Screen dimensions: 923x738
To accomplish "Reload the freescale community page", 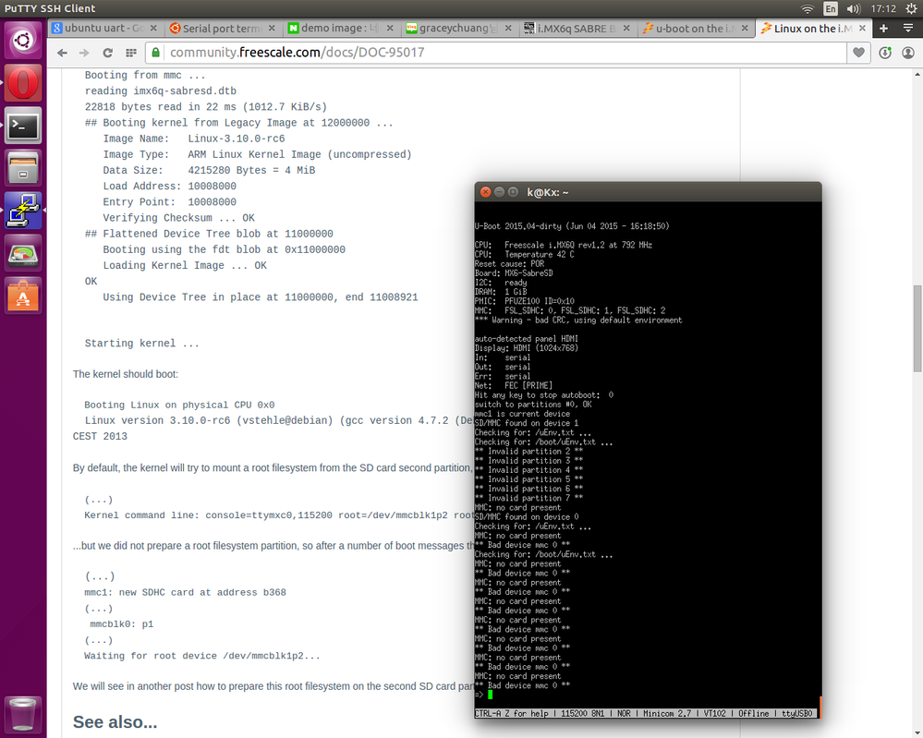I will click(107, 53).
